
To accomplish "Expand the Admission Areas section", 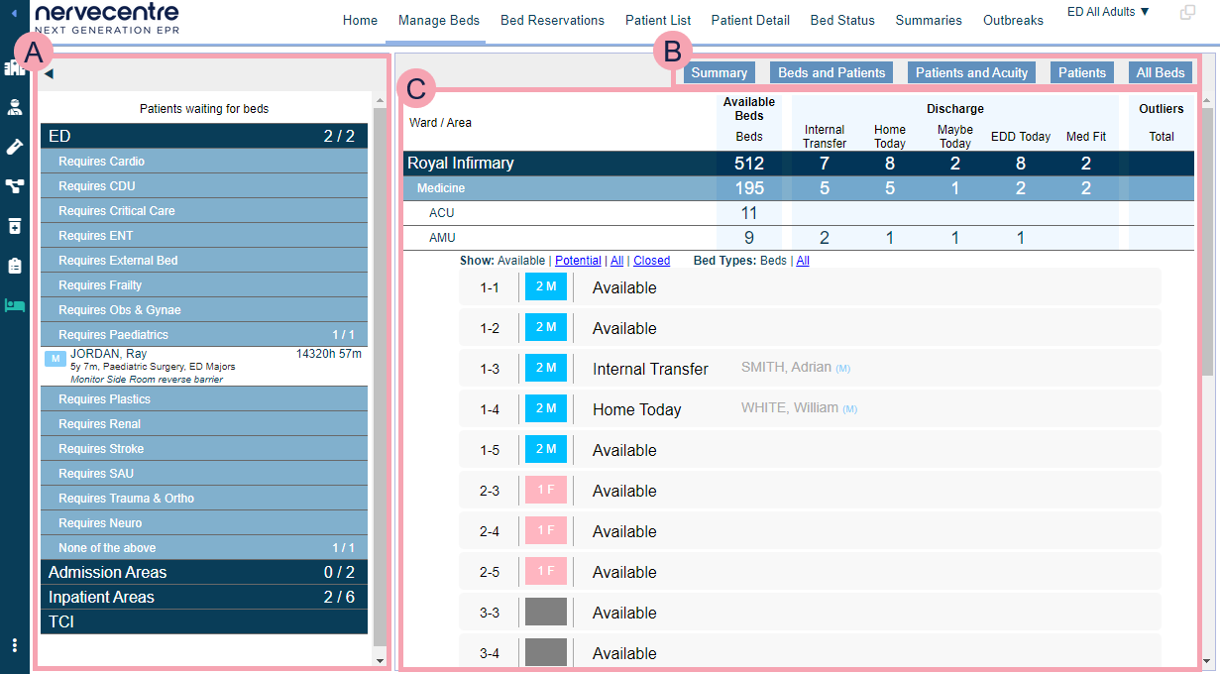I will tap(203, 572).
